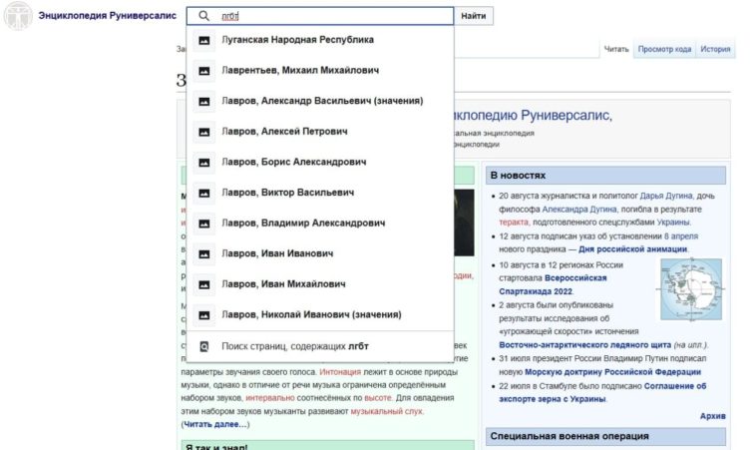Click the Antarctic ice sheet map thumbnail
This screenshot has width=756, height=450.
coord(690,288)
